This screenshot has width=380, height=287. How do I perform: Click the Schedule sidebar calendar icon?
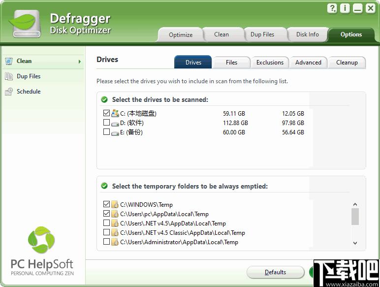coord(9,92)
